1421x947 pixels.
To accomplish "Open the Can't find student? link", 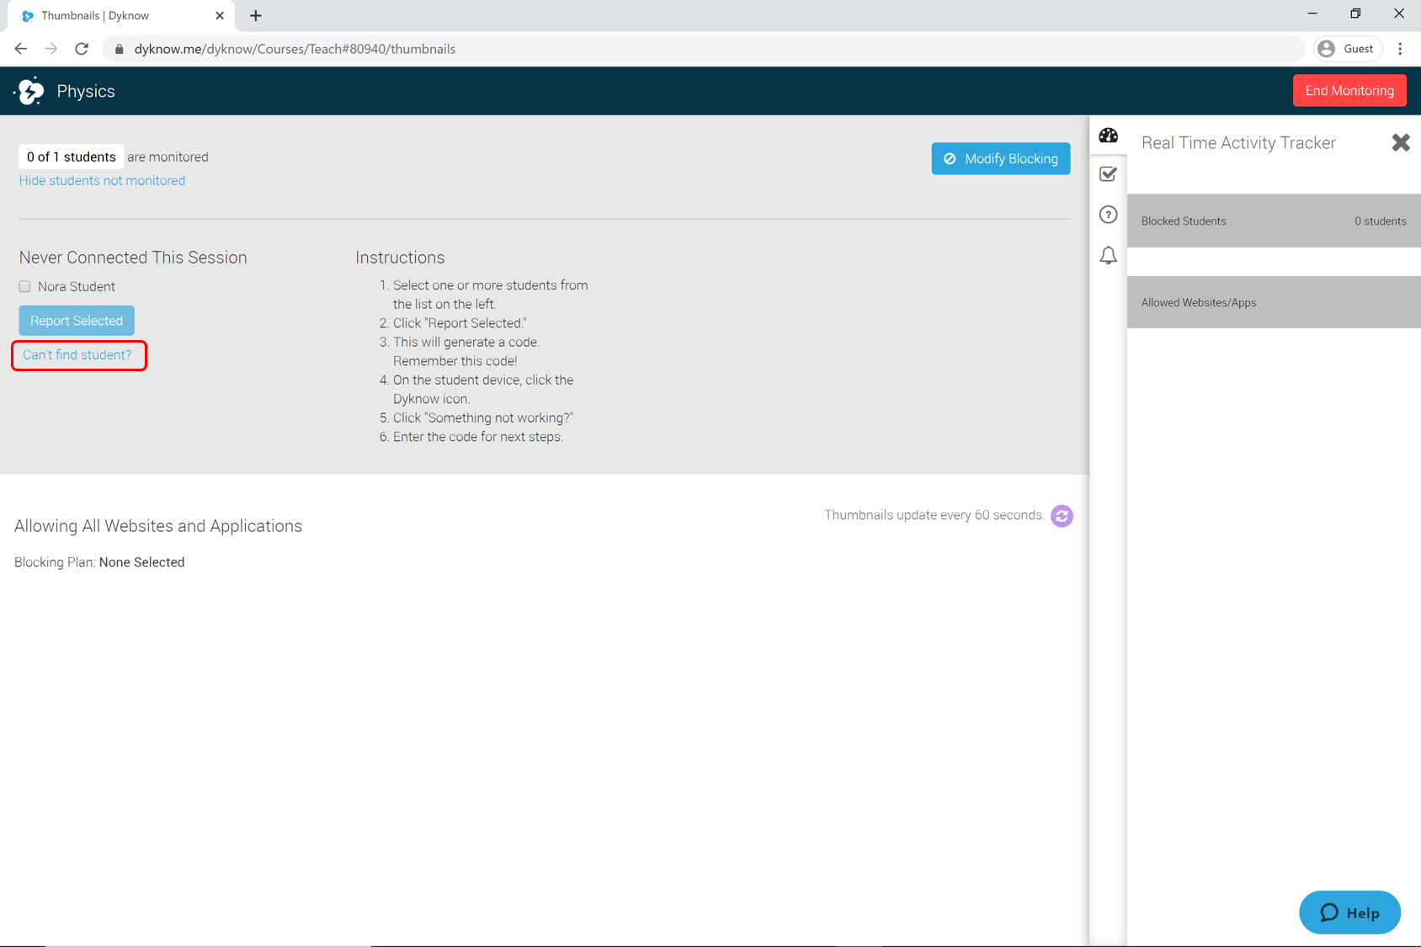I will coord(77,354).
